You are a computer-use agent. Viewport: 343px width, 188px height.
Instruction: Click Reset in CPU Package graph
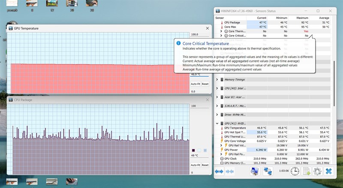205,165
